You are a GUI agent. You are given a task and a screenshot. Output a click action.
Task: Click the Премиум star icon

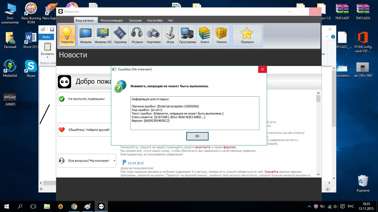(x=247, y=33)
